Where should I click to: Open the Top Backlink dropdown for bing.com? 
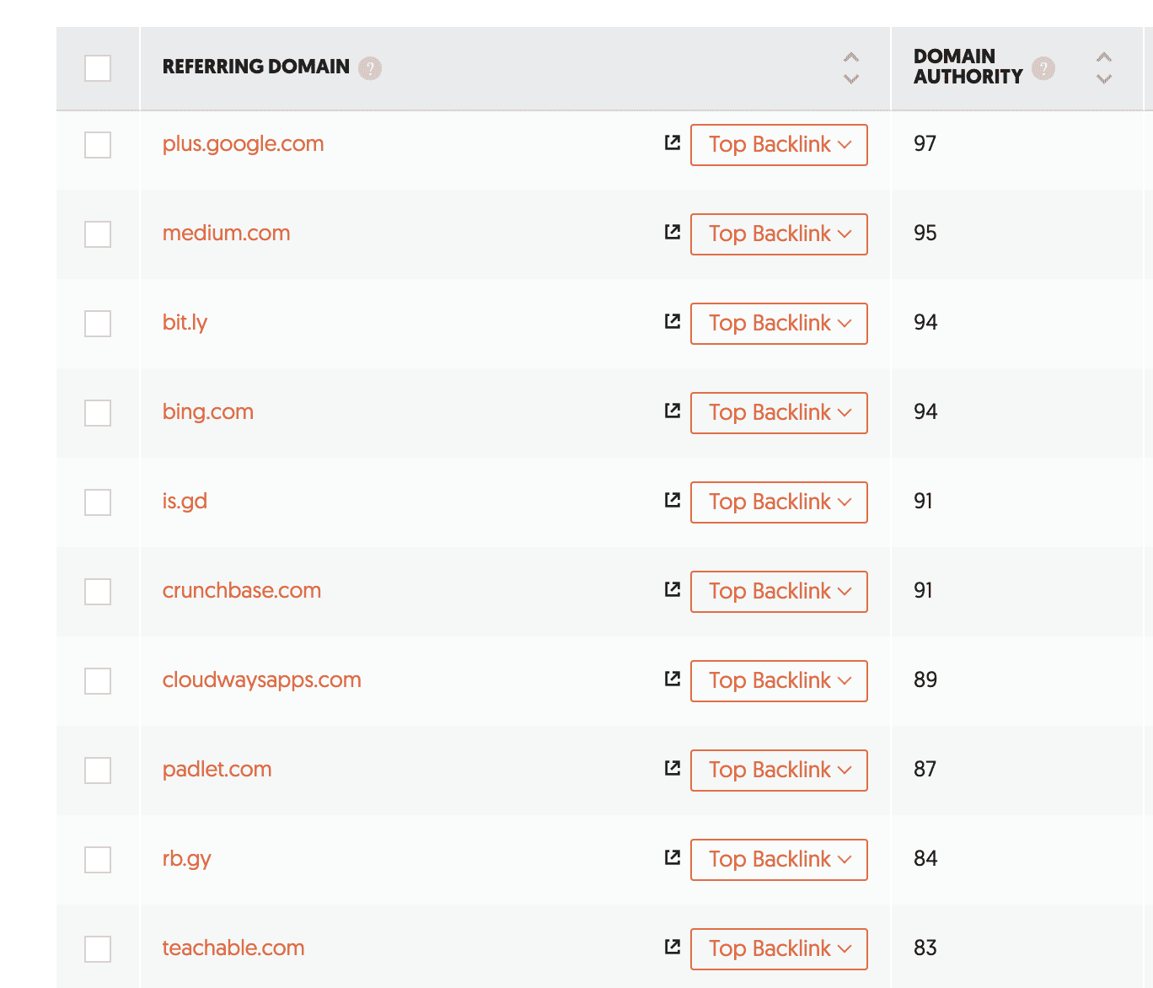(x=778, y=412)
